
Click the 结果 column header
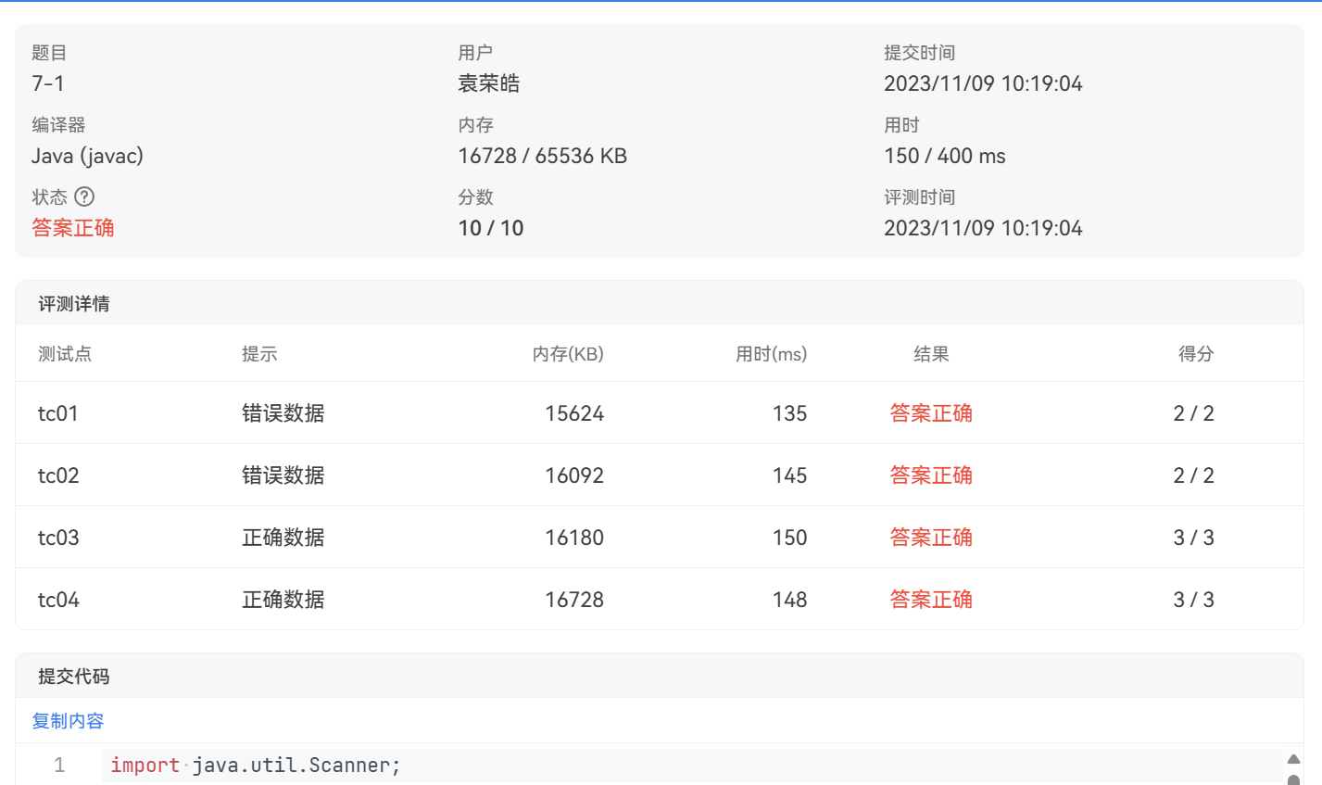click(931, 354)
